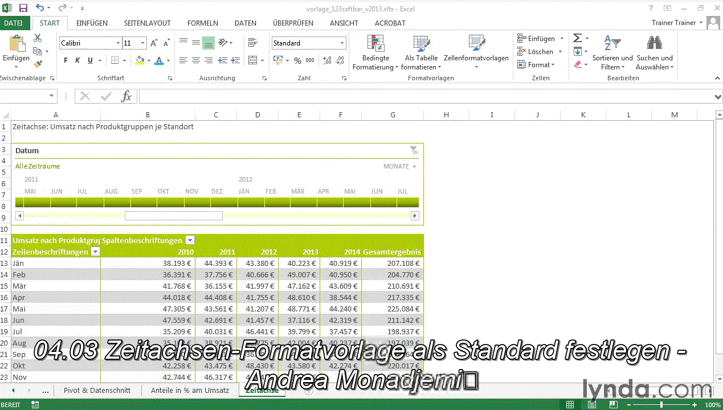Click the insert function fx icon
The height and width of the screenshot is (410, 723).
click(x=126, y=96)
